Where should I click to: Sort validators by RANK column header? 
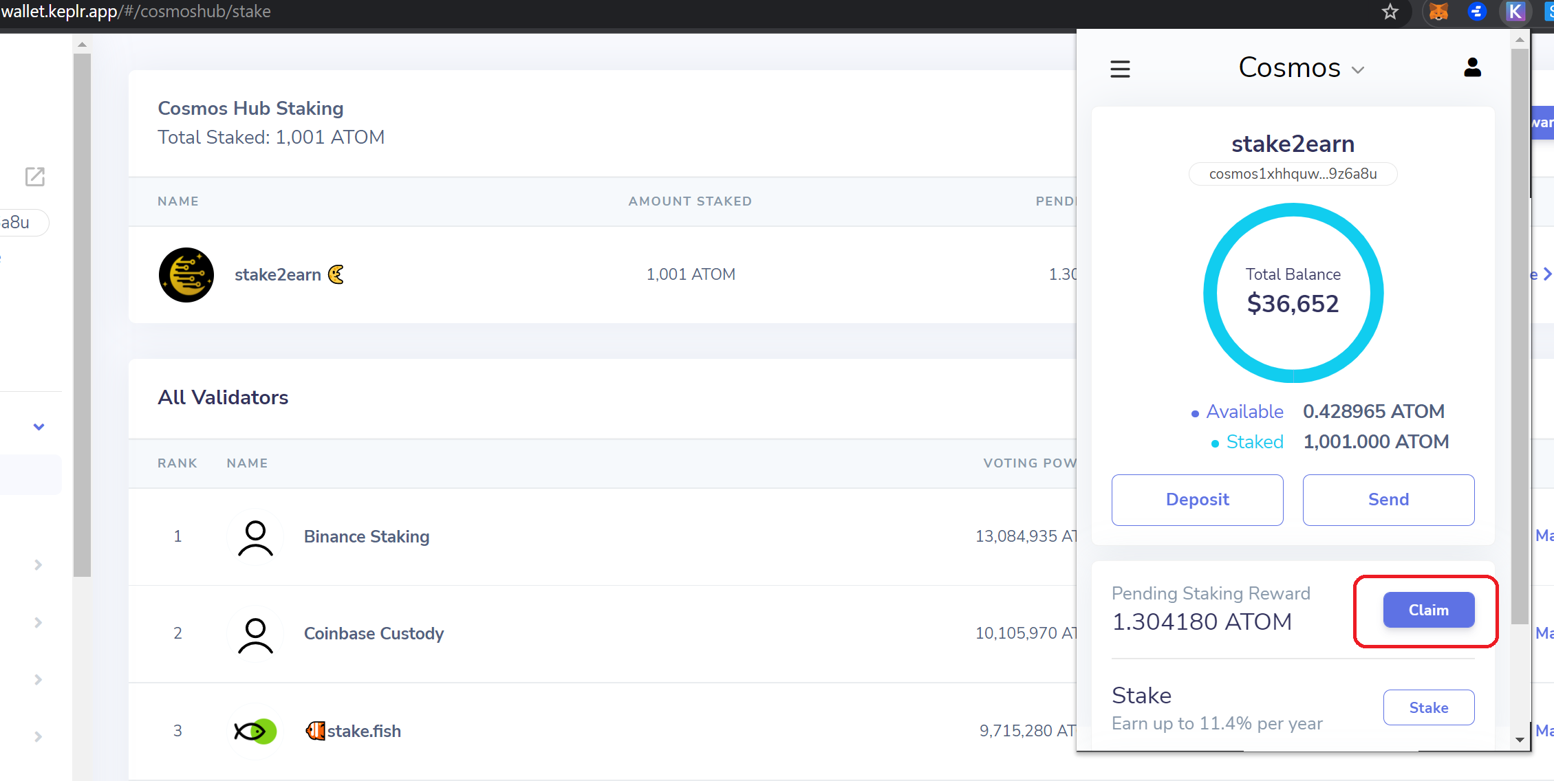pos(177,463)
